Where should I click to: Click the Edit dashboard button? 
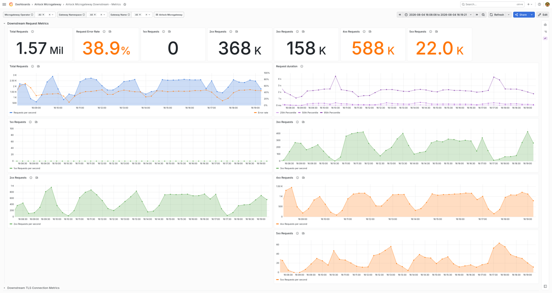[x=543, y=15]
